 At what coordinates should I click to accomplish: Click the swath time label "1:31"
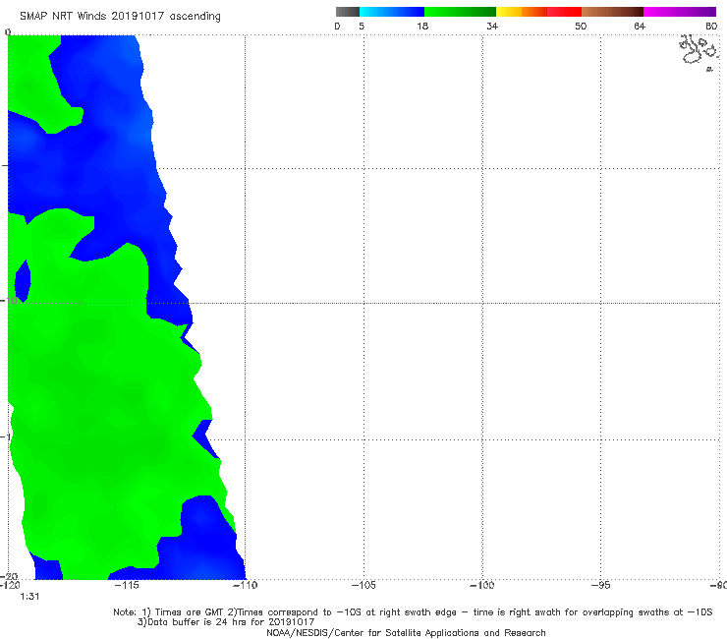(x=29, y=597)
